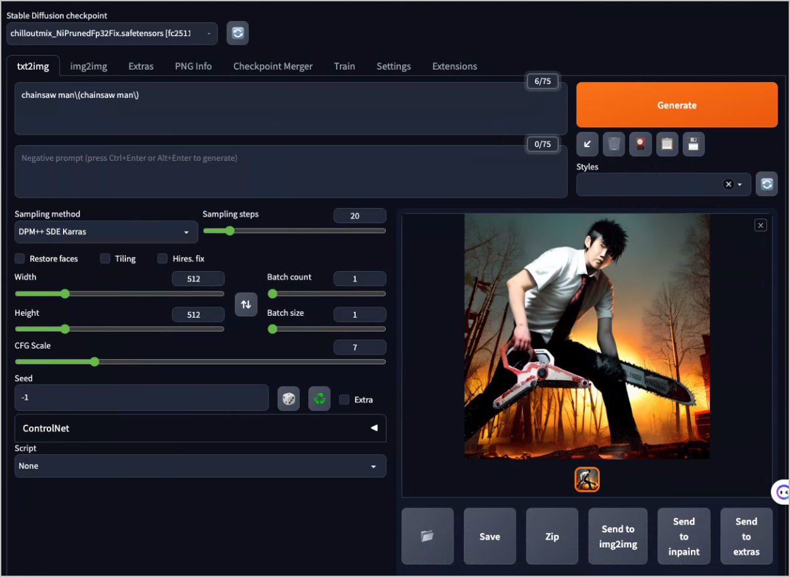Open the output folder with folder icon
The height and width of the screenshot is (577, 790).
pos(428,536)
